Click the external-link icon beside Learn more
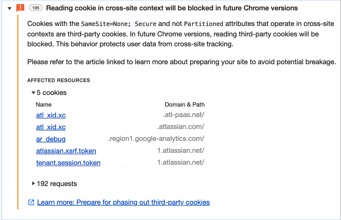The width and height of the screenshot is (341, 220). [x=31, y=202]
